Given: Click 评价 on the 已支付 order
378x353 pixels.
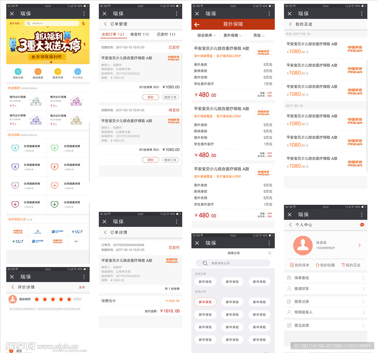Looking at the screenshot, I should coord(151,97).
